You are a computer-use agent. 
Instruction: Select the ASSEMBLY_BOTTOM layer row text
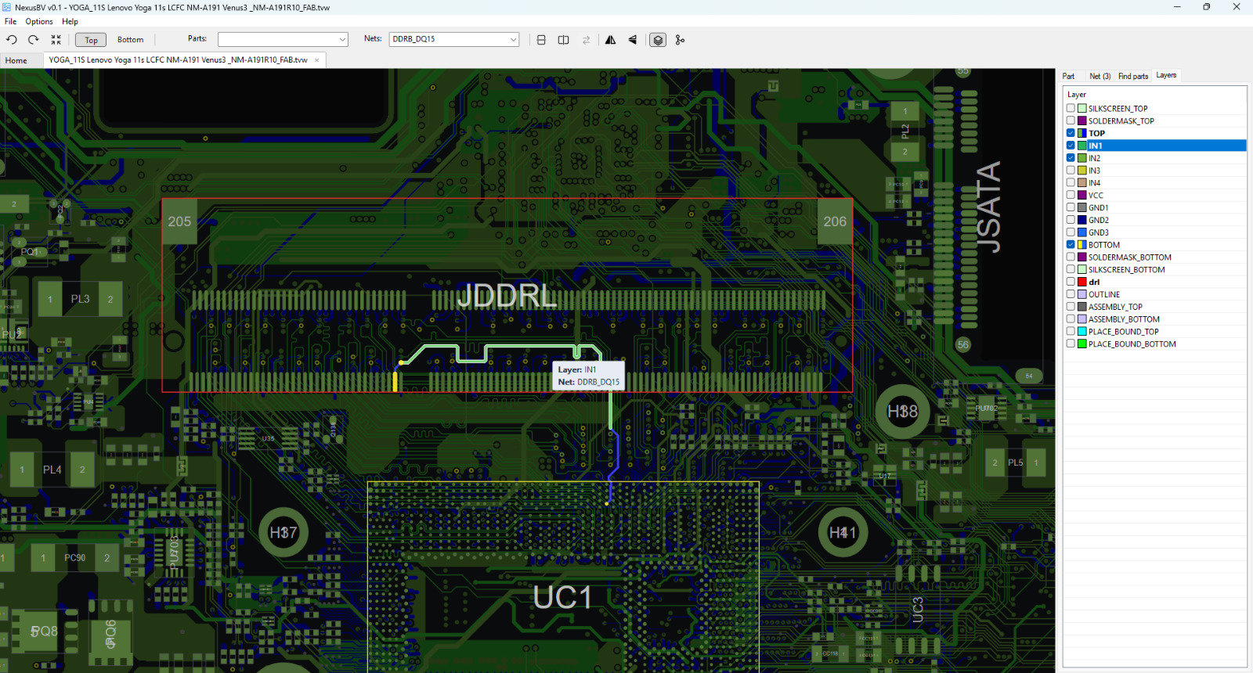pos(1124,319)
